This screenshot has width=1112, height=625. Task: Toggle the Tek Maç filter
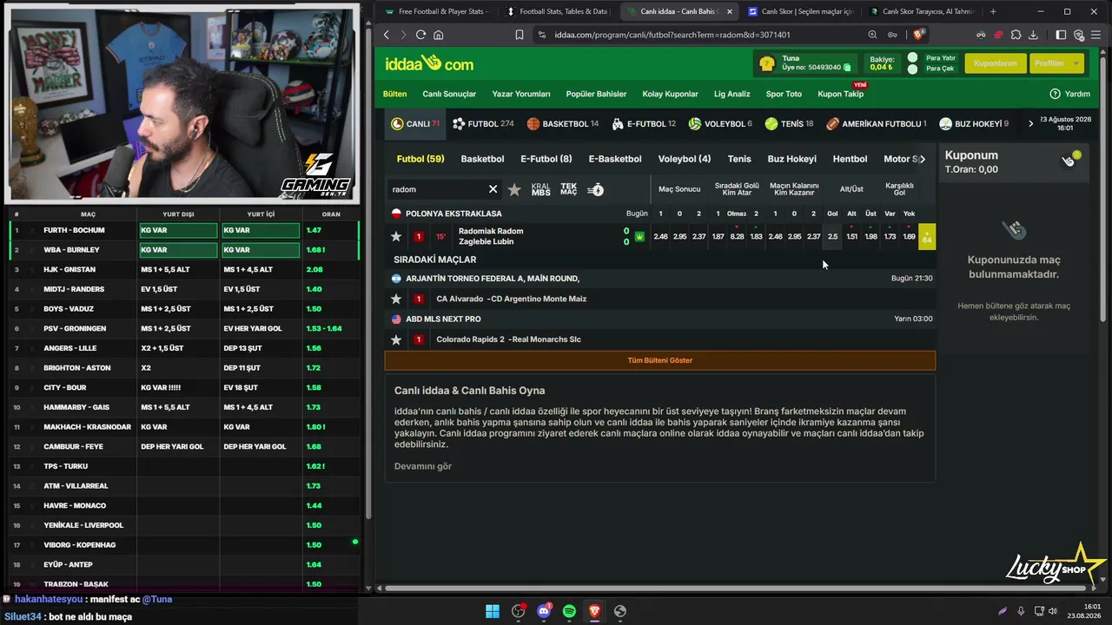pos(569,189)
